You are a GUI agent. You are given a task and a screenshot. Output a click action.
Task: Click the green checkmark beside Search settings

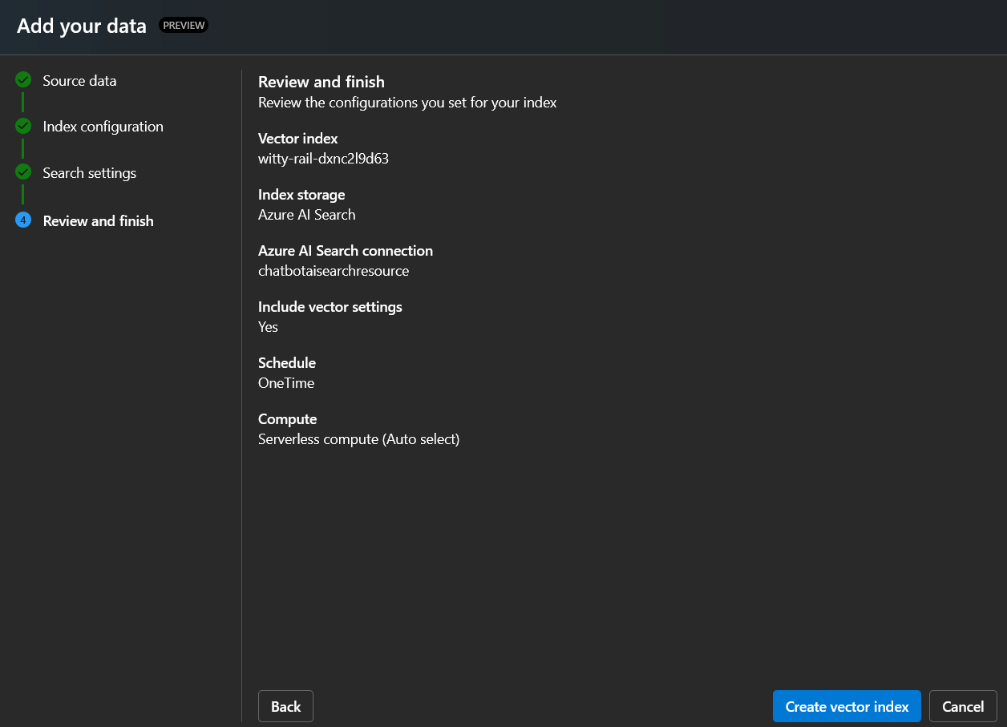(22, 172)
